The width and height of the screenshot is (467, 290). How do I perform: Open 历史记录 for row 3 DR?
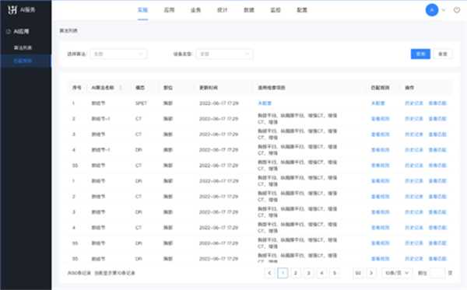414,212
